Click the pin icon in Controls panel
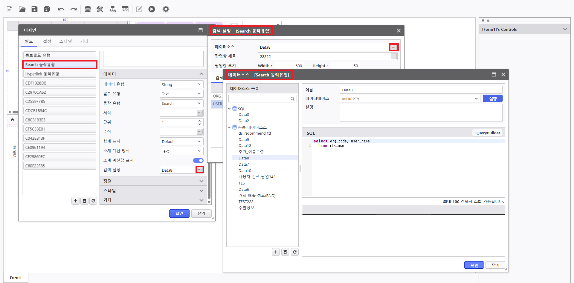The image size is (574, 283). point(483,21)
